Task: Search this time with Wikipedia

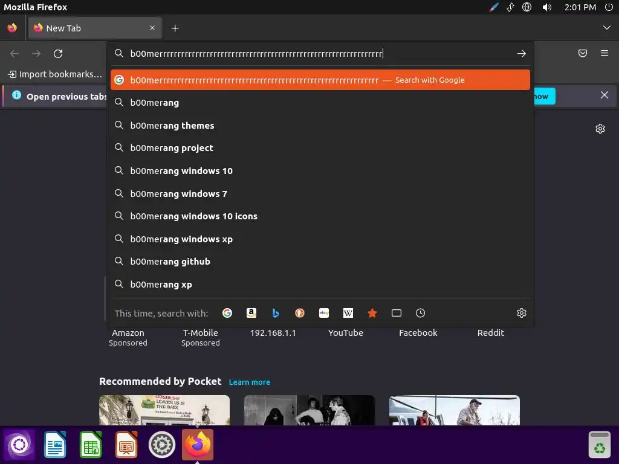Action: (x=348, y=313)
